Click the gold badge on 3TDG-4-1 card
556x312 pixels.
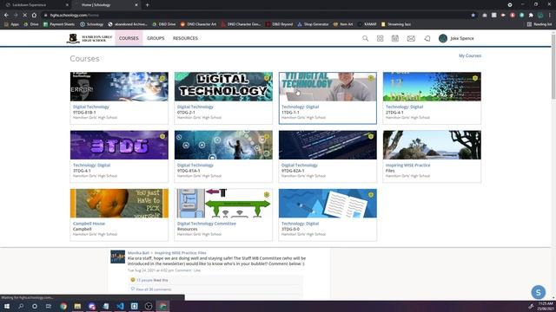click(x=162, y=137)
